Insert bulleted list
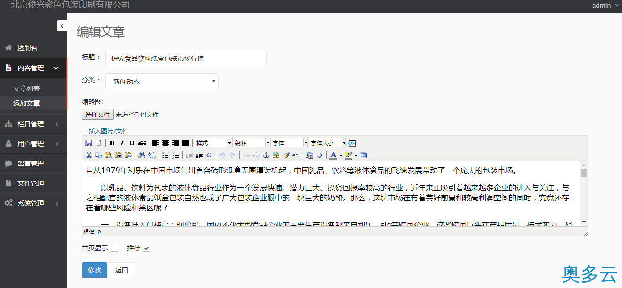This screenshot has height=288, width=622. (x=165, y=155)
